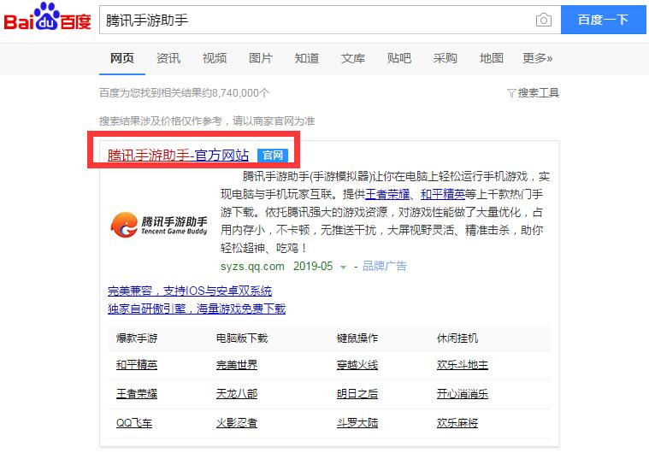Open the 知道 tab
The height and width of the screenshot is (453, 649).
(307, 58)
